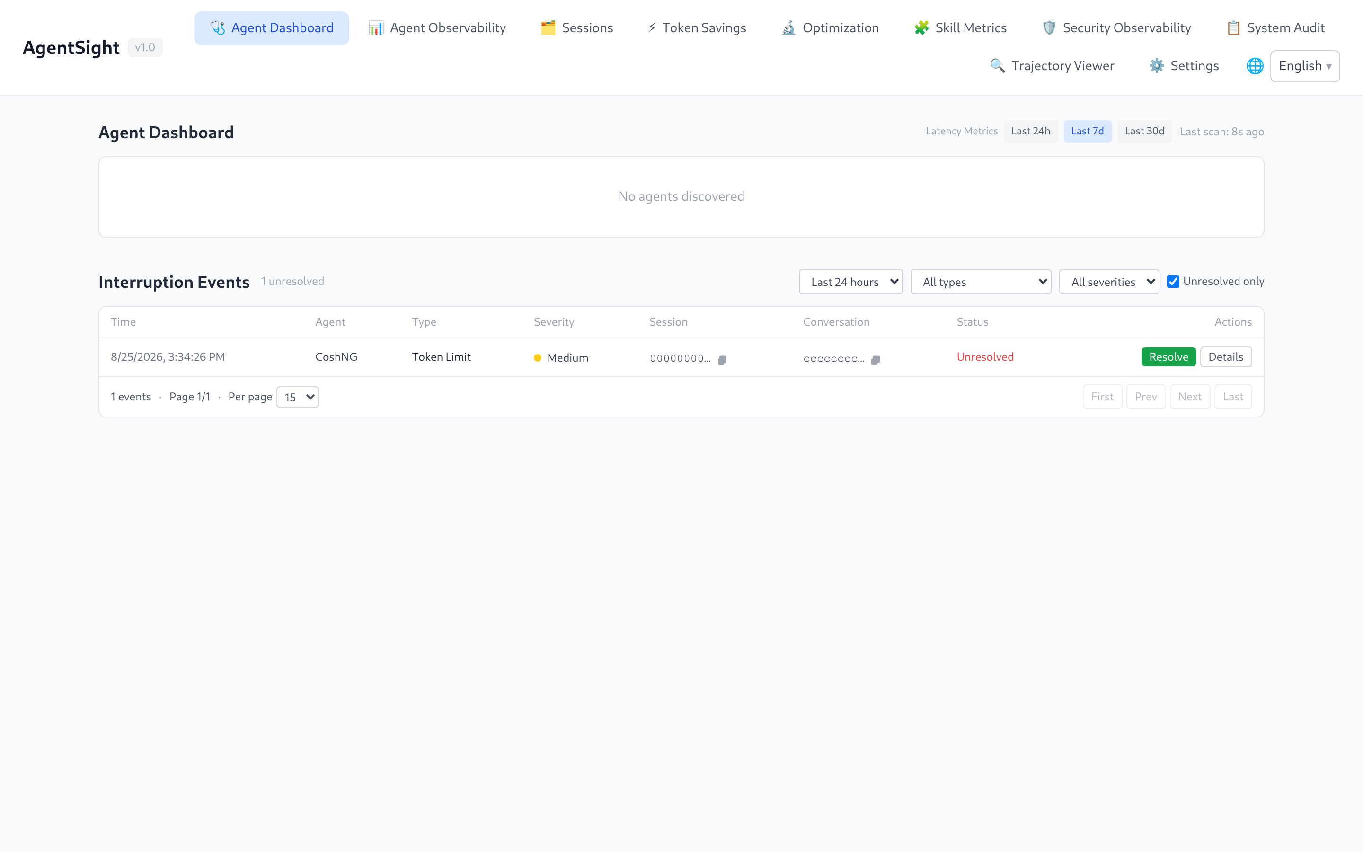Select Last 30d latency metrics range

1144,131
